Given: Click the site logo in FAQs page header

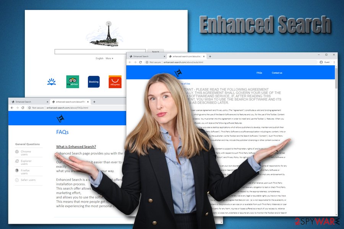Looking at the screenshot, I should (x=60, y=118).
